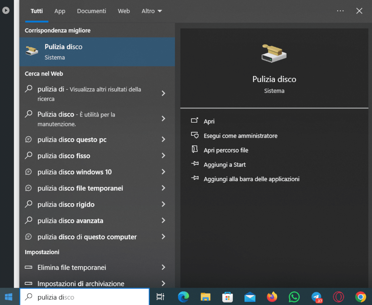Open File Explorer from the taskbar

206,297
